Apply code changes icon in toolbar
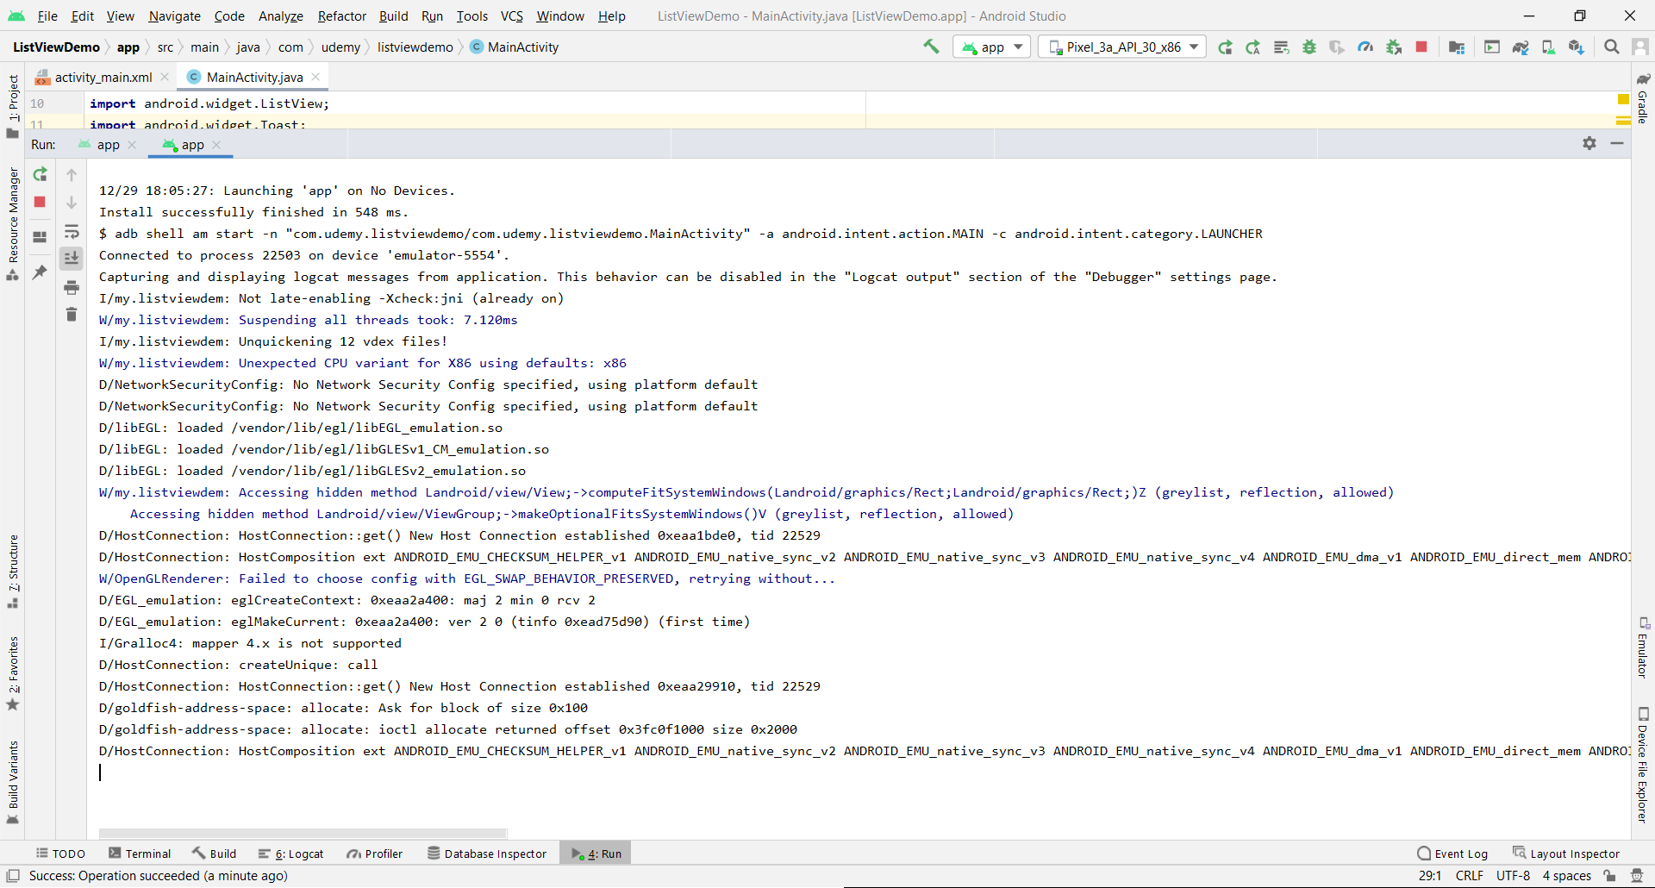Viewport: 1655px width, 888px height. (x=1282, y=47)
